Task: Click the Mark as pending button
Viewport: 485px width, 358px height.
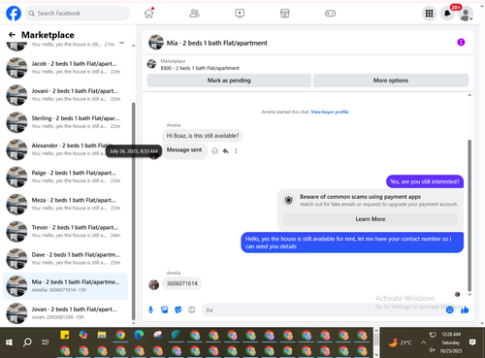Action: coord(229,81)
